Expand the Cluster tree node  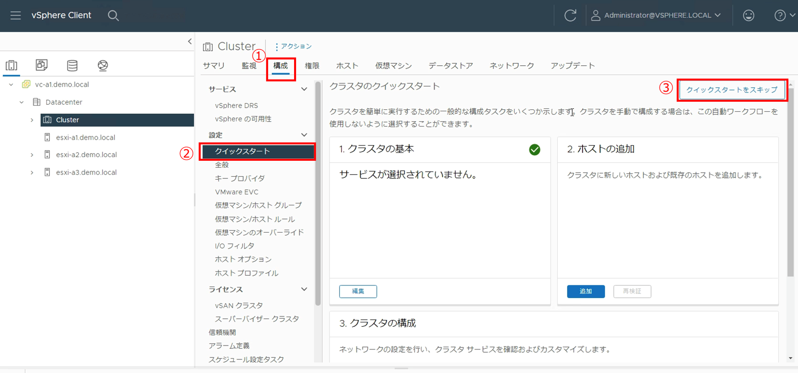point(32,120)
